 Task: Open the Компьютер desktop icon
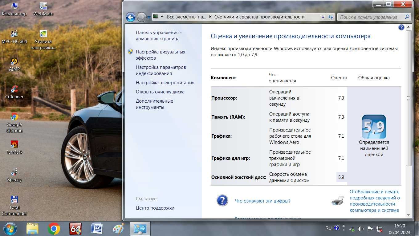(14, 9)
